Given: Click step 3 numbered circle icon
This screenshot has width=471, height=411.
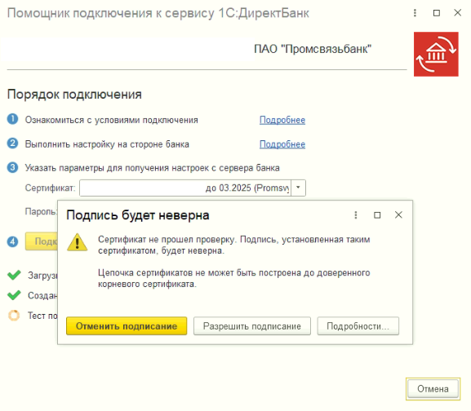Looking at the screenshot, I should [x=12, y=167].
